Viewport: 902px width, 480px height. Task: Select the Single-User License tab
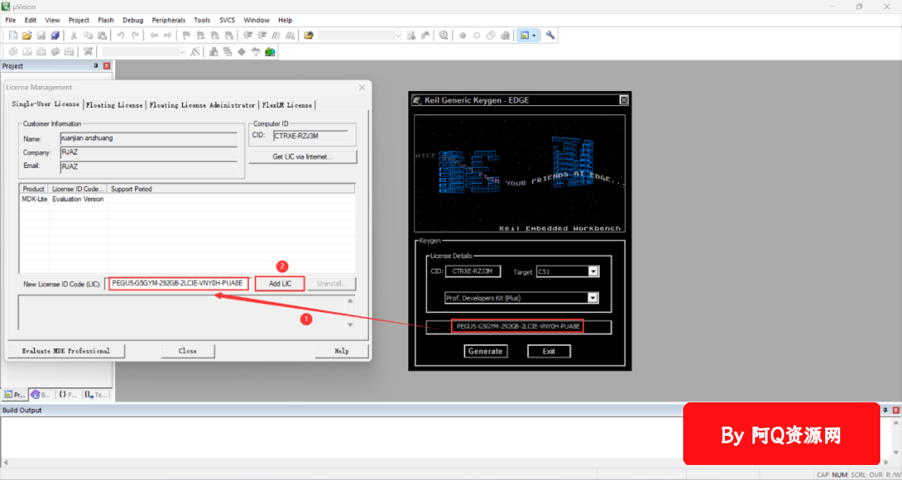tap(45, 104)
